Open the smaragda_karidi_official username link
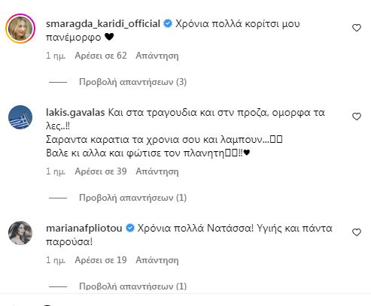The image size is (371, 306). (x=103, y=24)
